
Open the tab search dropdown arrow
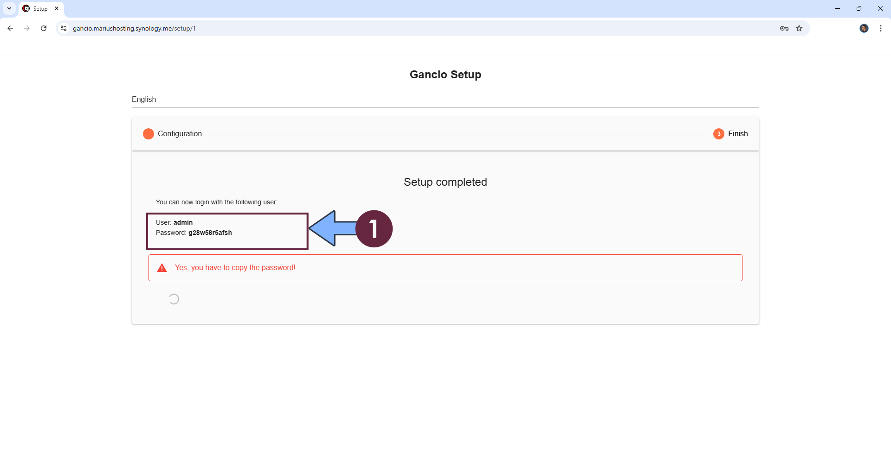point(9,8)
